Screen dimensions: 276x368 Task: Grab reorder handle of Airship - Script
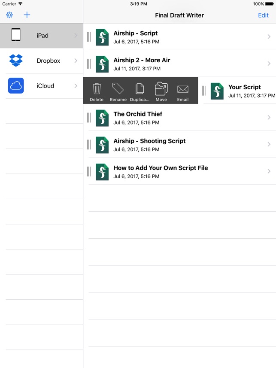89,37
